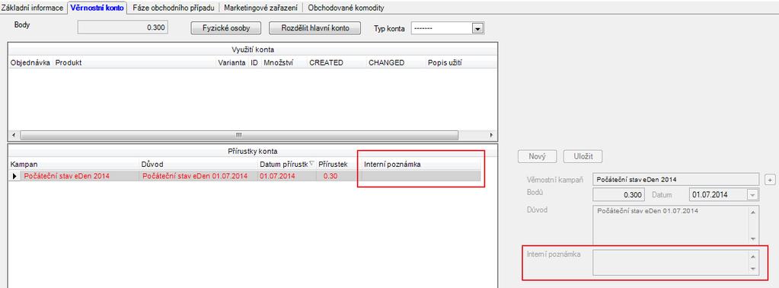Screen dimensions: 779x288
Task: Open the Datum date picker dropdown
Action: click(753, 195)
